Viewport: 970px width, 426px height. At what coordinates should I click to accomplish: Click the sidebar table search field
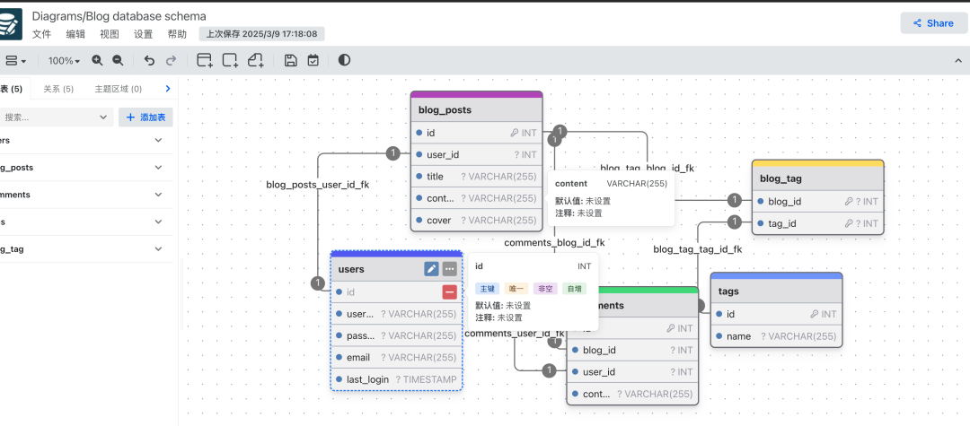pyautogui.click(x=54, y=117)
